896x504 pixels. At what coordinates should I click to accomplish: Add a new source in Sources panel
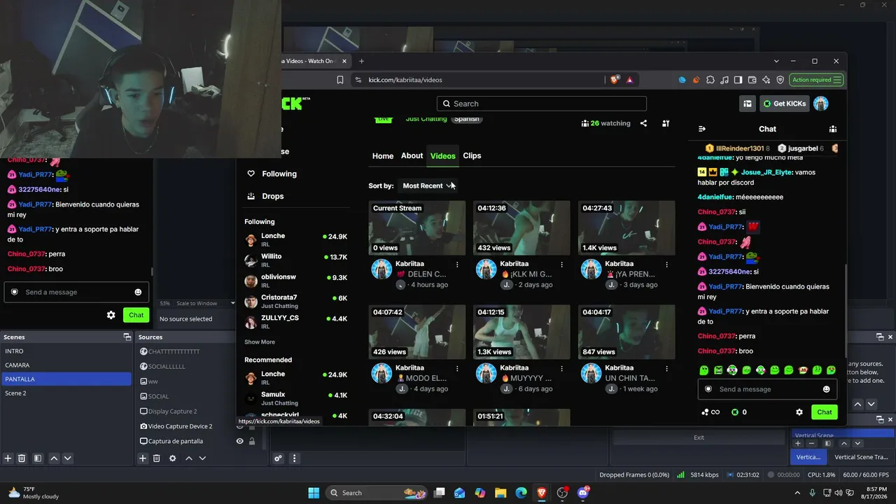coord(143,458)
